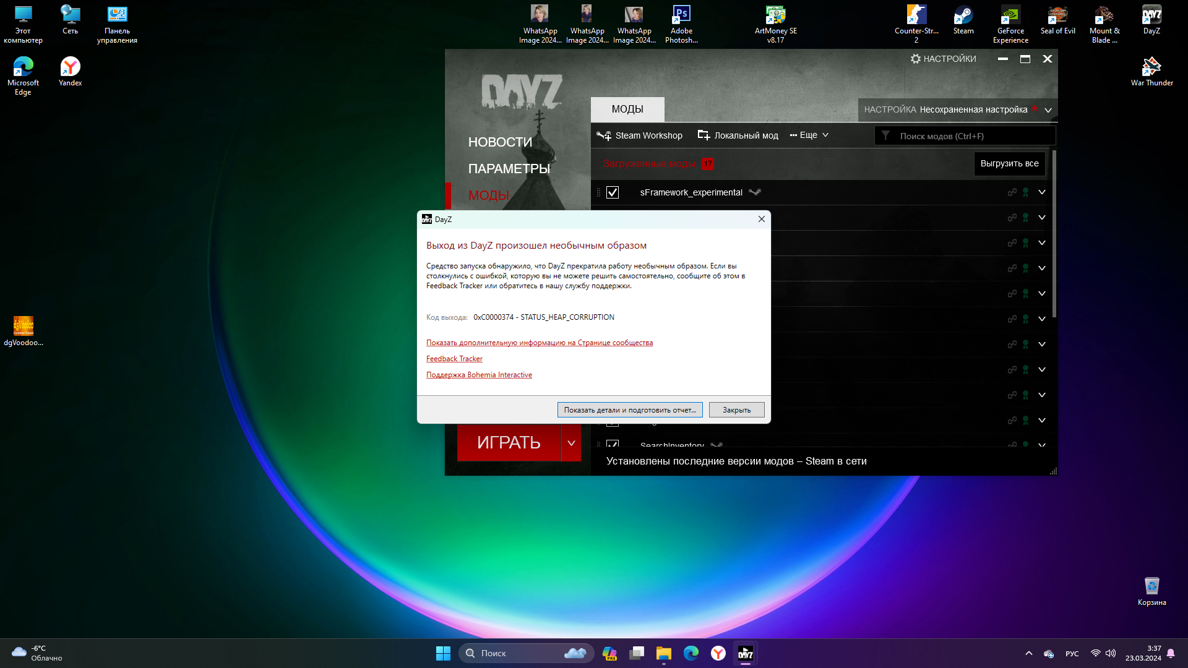Click the DayZ launcher taskbar icon
This screenshot has height=668, width=1188.
coord(745,653)
